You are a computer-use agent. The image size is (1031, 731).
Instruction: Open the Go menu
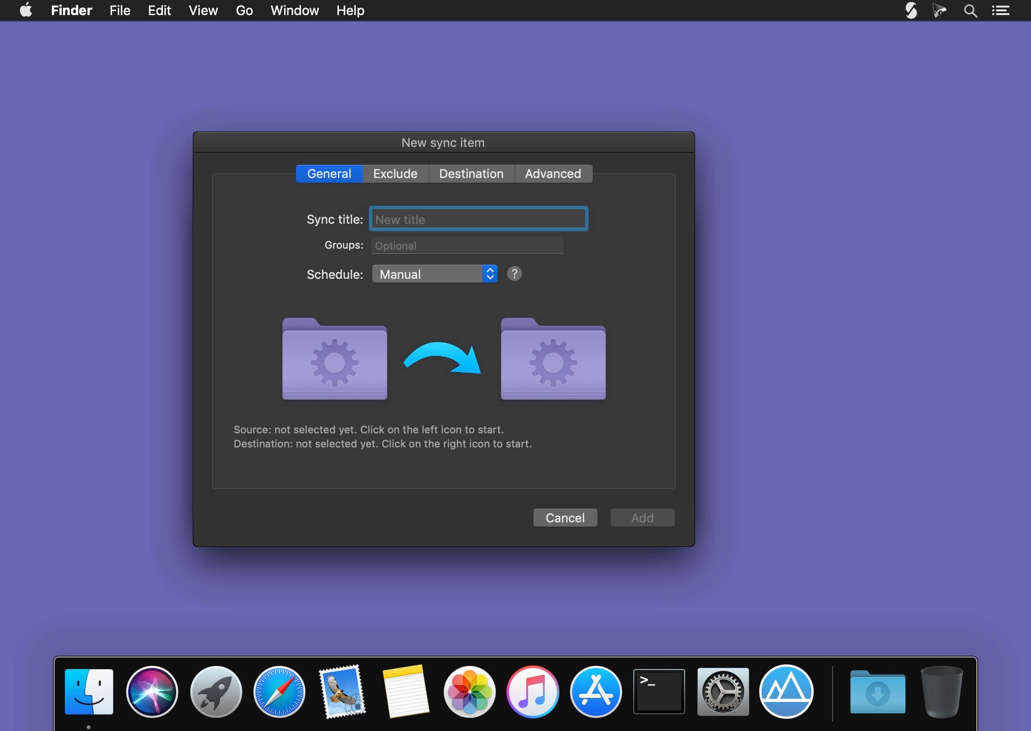[x=244, y=10]
